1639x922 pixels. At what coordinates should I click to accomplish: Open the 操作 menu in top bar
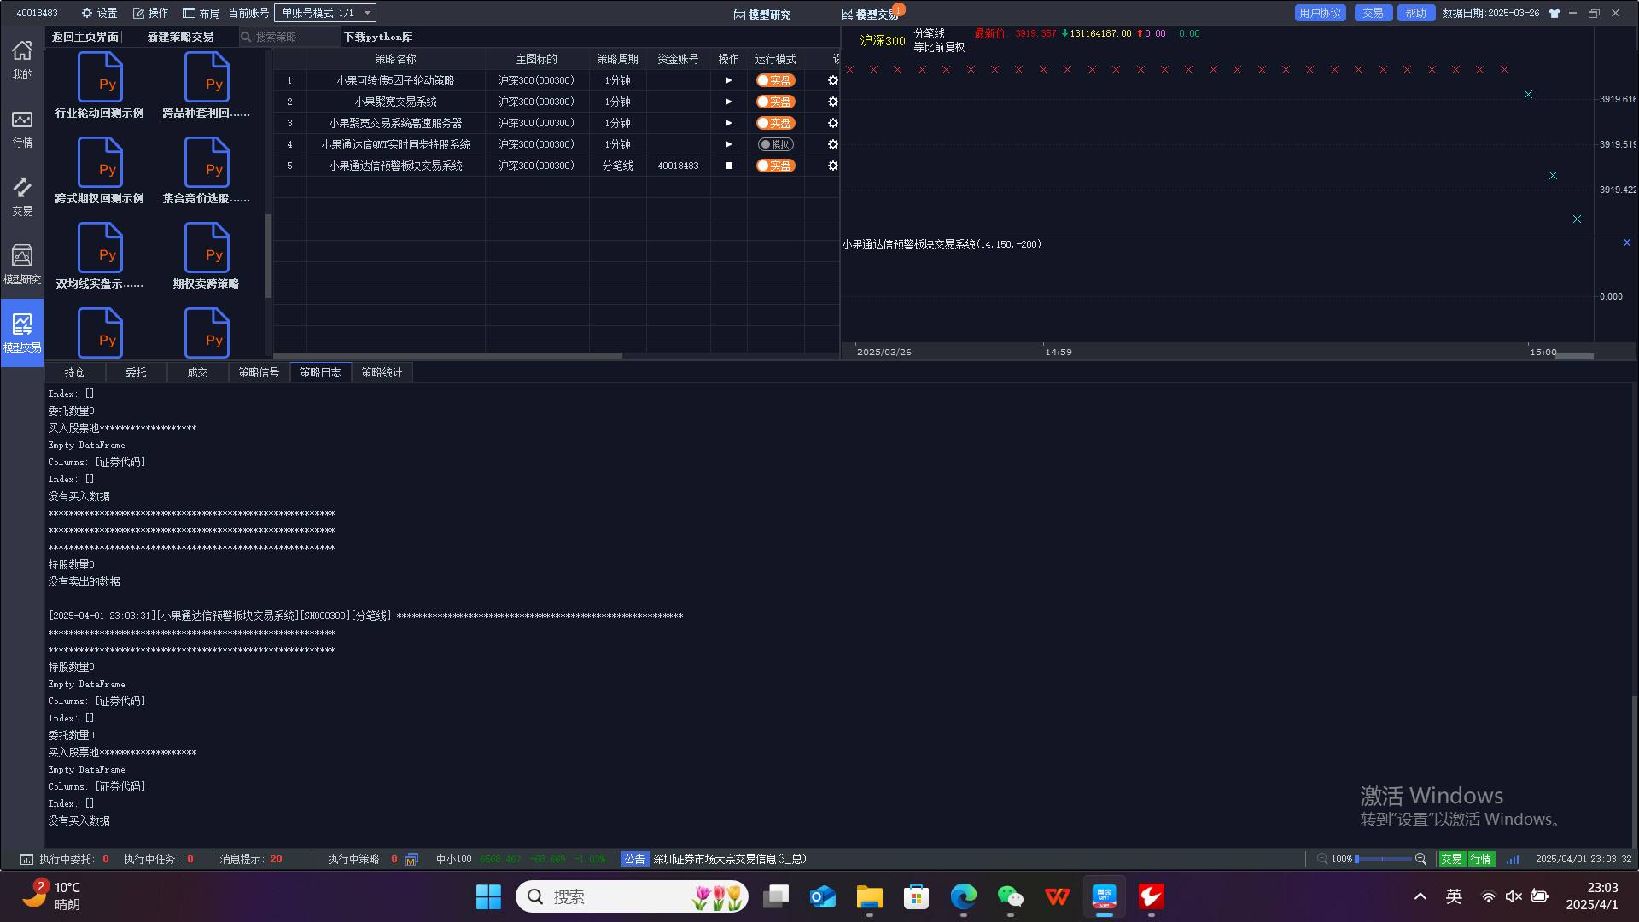click(150, 13)
